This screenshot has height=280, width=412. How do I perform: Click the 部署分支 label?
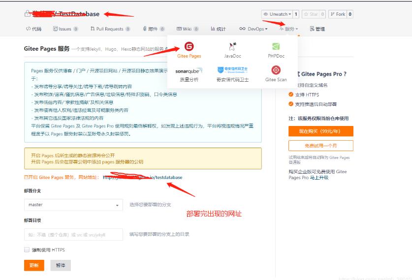coord(32,191)
